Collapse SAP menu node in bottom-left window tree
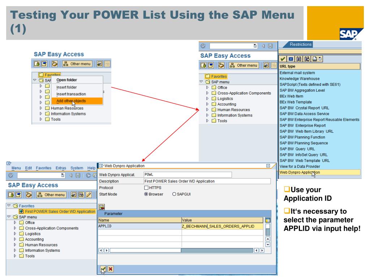The image size is (370, 277). point(9,217)
